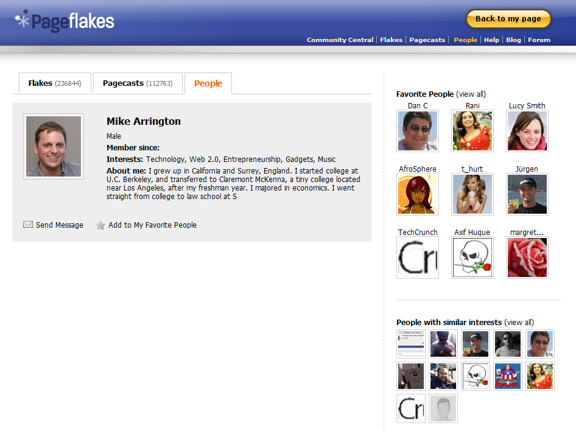Click the Dan C name label
Image resolution: width=576 pixels, height=431 pixels.
(418, 106)
